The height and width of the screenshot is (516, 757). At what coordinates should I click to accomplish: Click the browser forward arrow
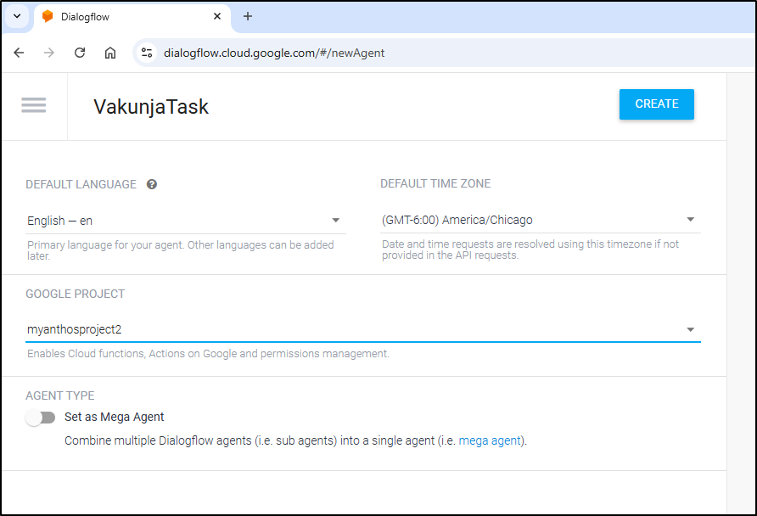pos(49,53)
